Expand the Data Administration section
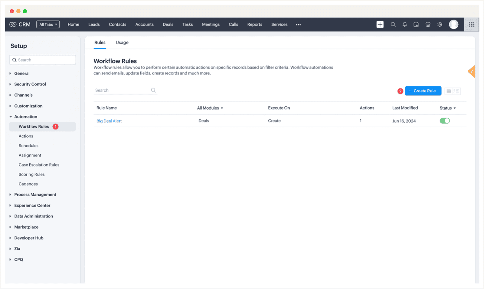The width and height of the screenshot is (484, 289). (x=33, y=216)
